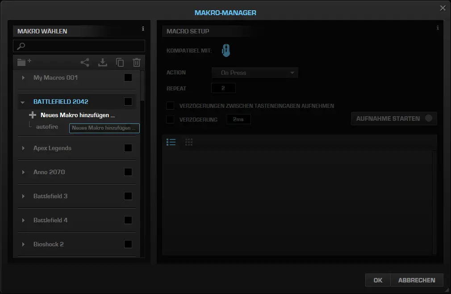Expand the Anno 2070 folder arrow
This screenshot has height=294, width=451.
pos(23,172)
